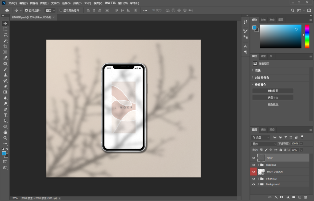Hide the Filter layer

[254, 158]
